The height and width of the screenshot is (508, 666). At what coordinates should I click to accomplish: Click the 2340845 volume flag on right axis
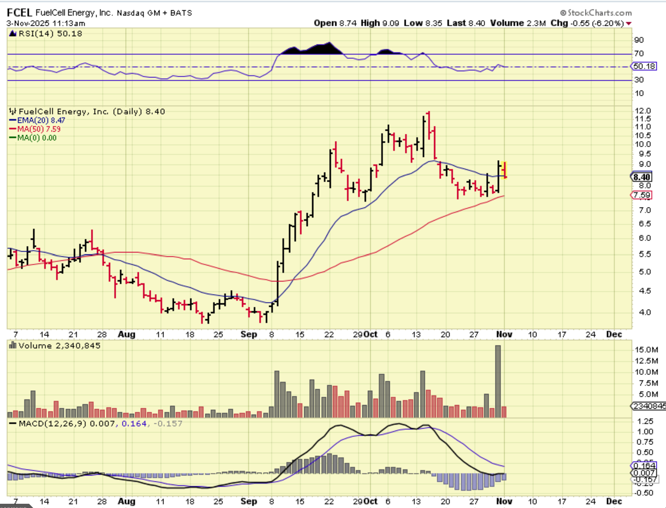649,406
